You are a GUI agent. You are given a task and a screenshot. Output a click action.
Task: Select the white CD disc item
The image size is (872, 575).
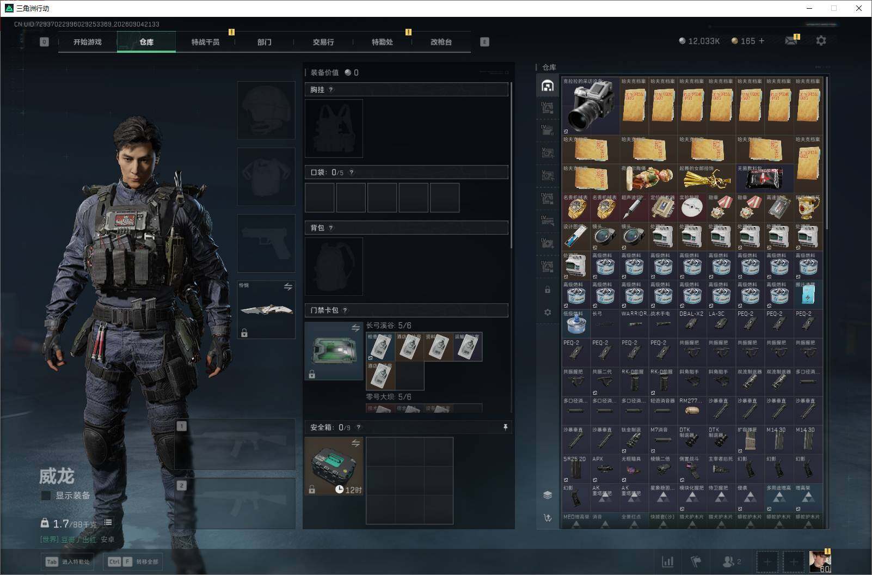pos(692,207)
